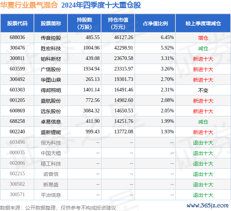Screen dimensions: 231x211
Task: Select stock name 恒为科技
Action: point(51,143)
